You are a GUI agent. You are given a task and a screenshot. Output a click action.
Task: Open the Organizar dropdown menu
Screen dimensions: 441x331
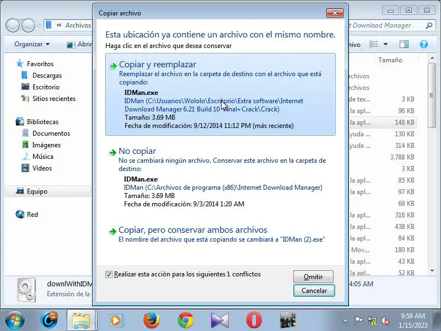click(x=32, y=44)
